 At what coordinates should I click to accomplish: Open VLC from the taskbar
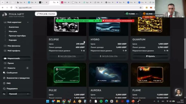click(74, 101)
